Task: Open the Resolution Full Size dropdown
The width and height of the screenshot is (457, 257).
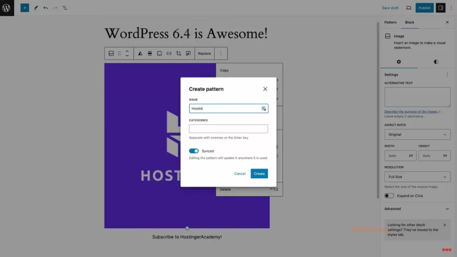Action: [x=417, y=177]
